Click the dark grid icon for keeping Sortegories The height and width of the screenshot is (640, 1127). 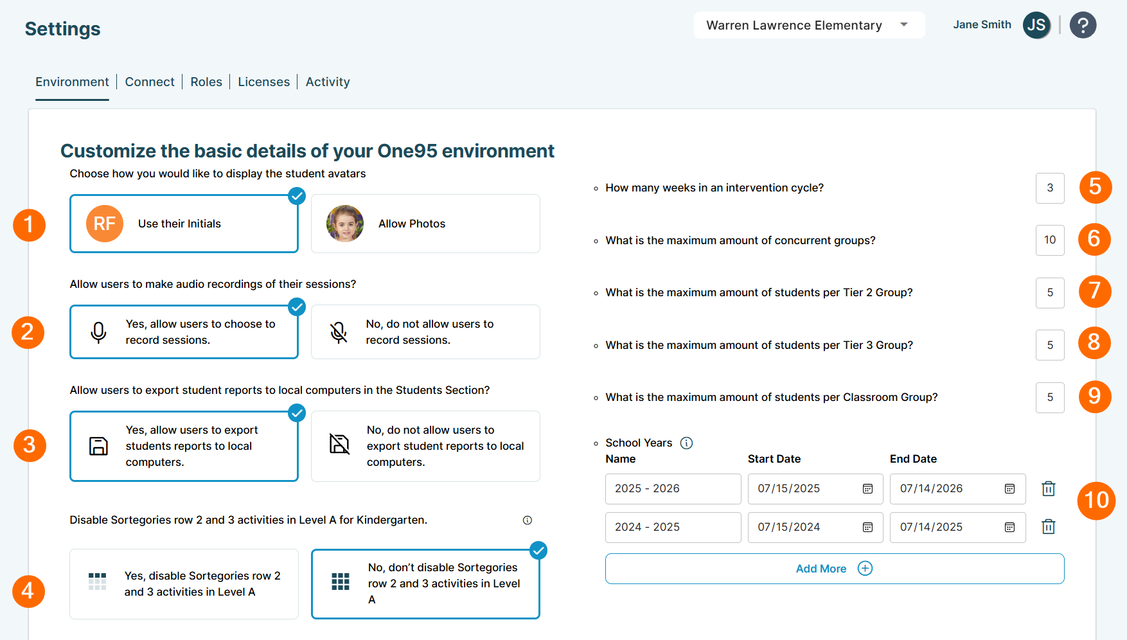coord(341,582)
